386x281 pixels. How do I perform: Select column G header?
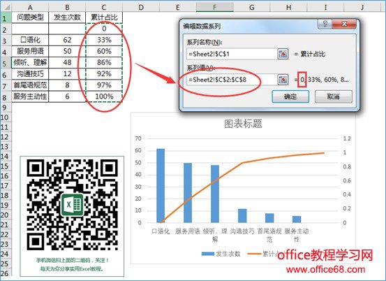[251, 7]
